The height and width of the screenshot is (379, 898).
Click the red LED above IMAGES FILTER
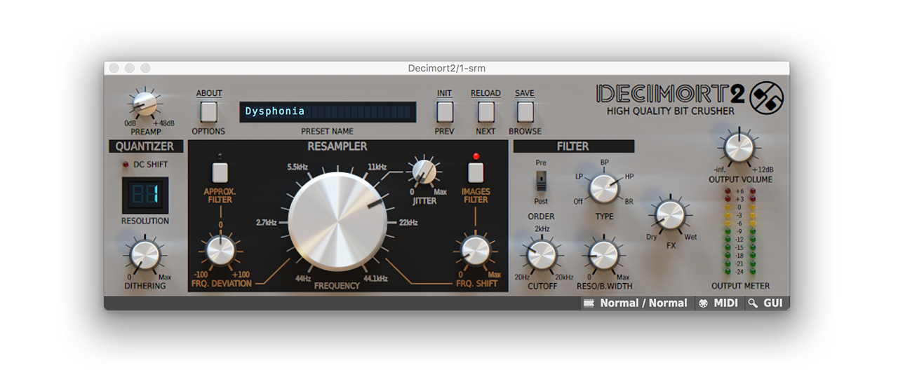pos(476,156)
